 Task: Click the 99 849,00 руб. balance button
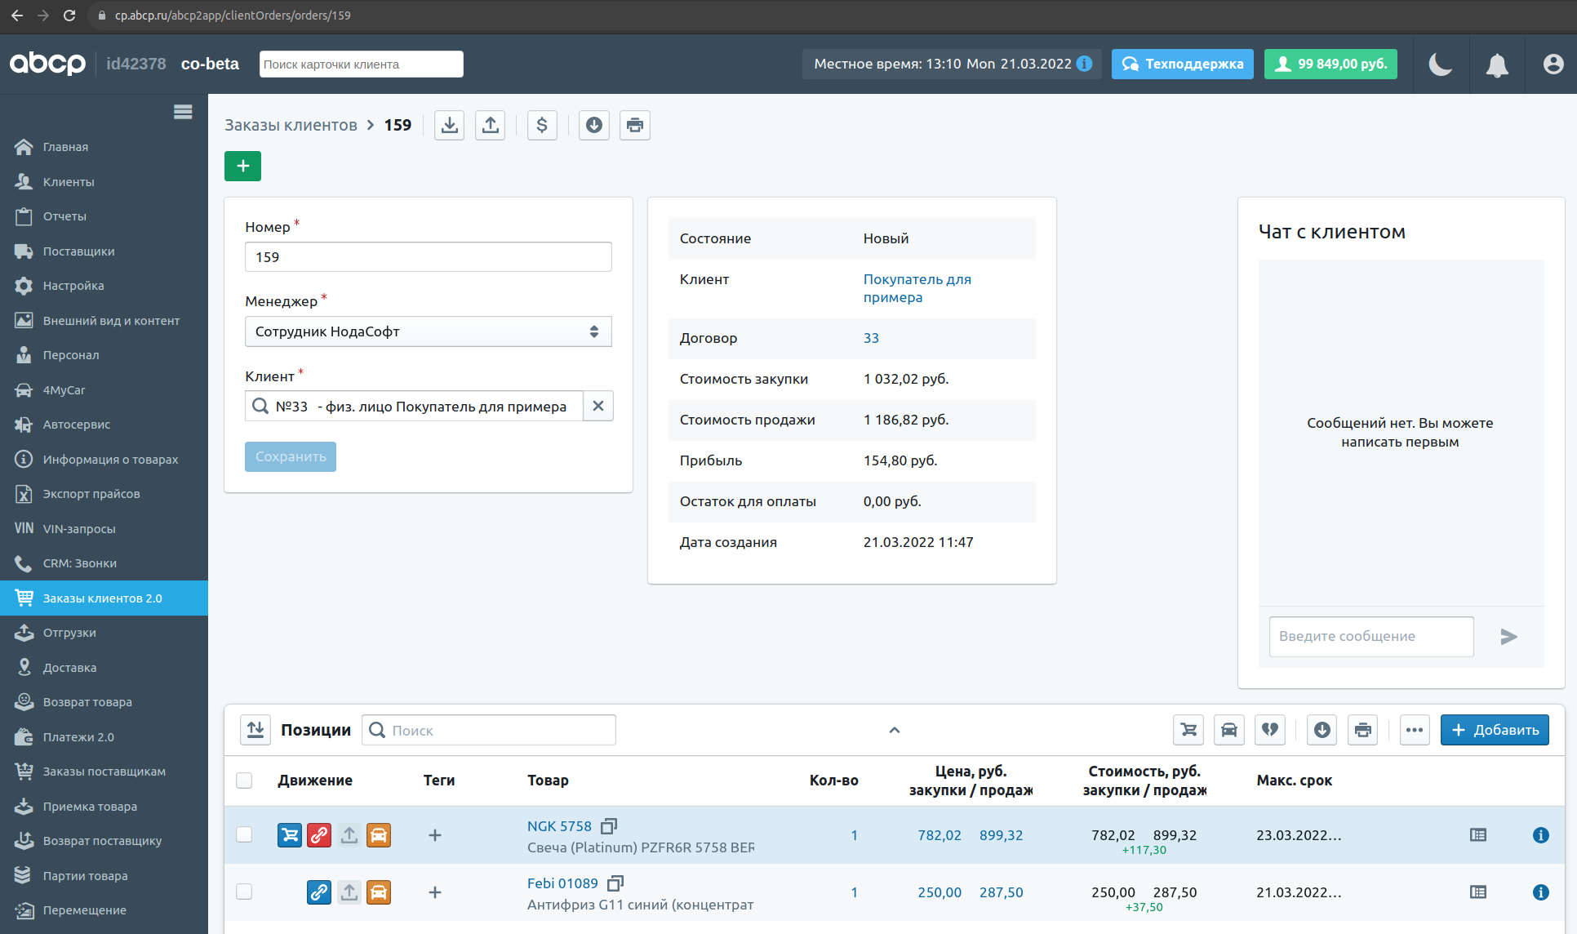[1330, 64]
